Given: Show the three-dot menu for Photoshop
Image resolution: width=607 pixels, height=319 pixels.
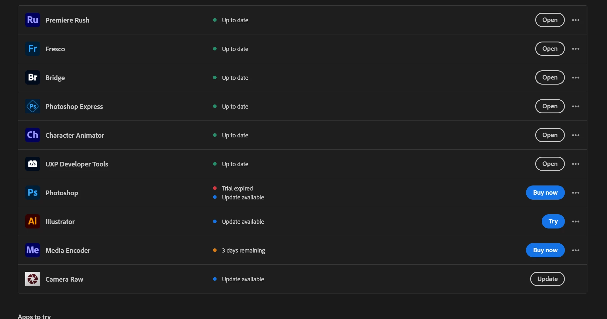Looking at the screenshot, I should click(576, 193).
